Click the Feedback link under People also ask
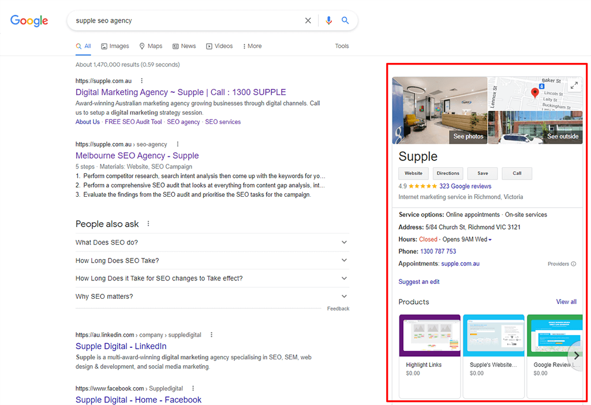Viewport: 591px width, 405px height. [x=338, y=309]
